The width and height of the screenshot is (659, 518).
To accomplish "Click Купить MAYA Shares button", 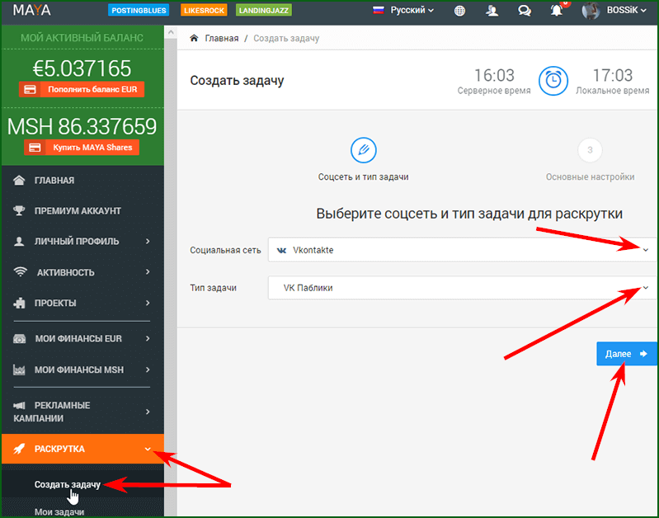I will tap(82, 148).
